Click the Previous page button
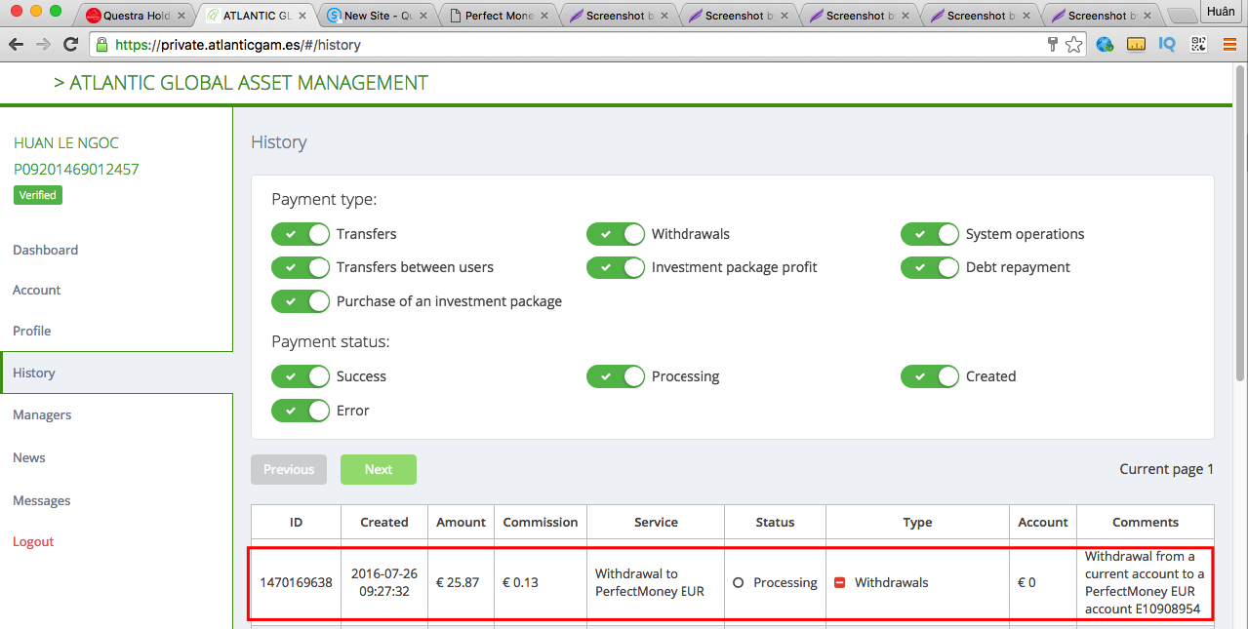 pyautogui.click(x=289, y=469)
